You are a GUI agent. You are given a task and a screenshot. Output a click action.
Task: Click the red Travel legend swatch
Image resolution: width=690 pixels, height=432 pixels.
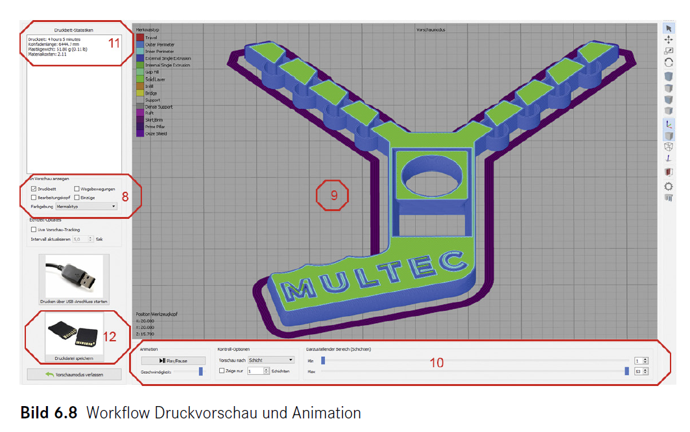[140, 38]
